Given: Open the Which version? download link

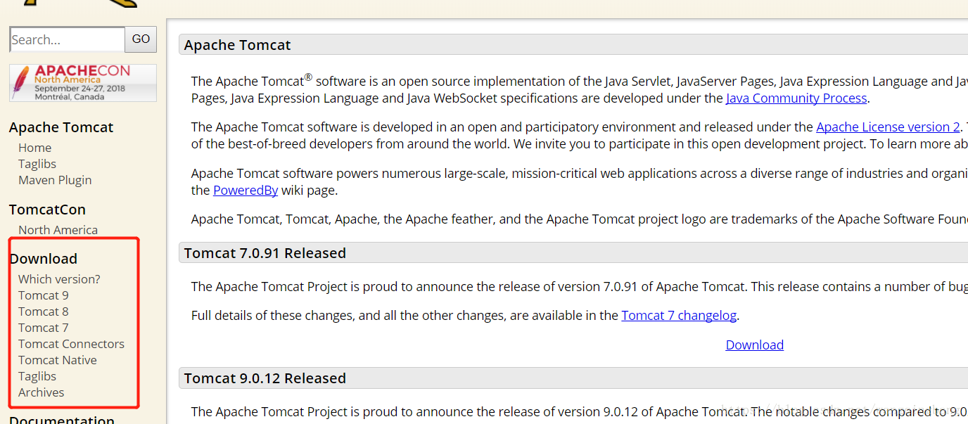Looking at the screenshot, I should pos(59,279).
